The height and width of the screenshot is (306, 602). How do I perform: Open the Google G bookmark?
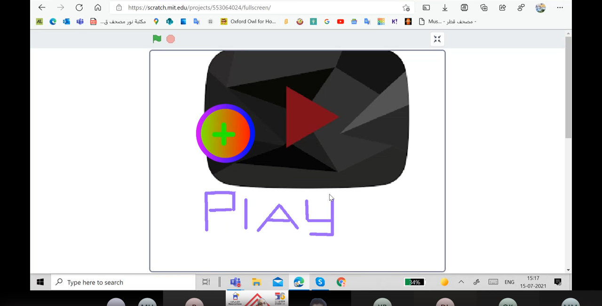pyautogui.click(x=327, y=22)
